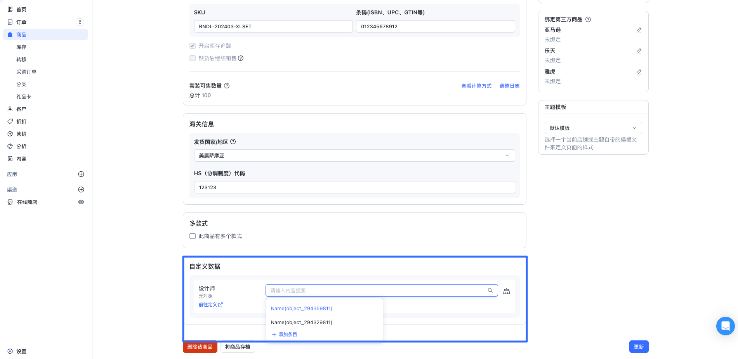
Task: Toggle the 在线商店 eye icon
Action: click(81, 202)
